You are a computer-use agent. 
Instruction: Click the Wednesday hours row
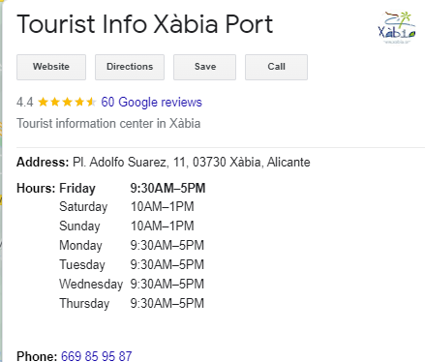tap(132, 285)
